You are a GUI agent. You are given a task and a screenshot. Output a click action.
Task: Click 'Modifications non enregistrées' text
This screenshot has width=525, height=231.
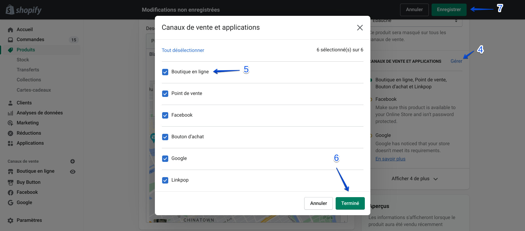(x=181, y=10)
